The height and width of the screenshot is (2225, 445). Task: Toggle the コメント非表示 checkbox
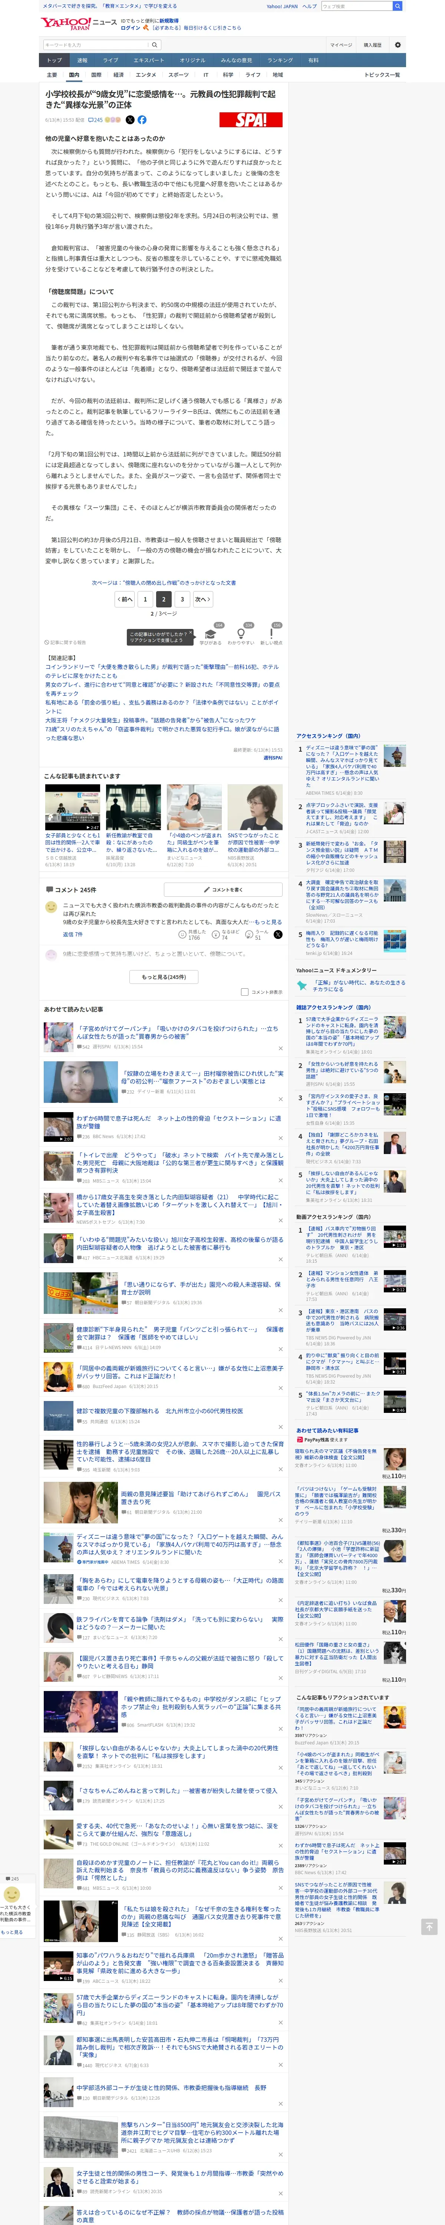[244, 992]
